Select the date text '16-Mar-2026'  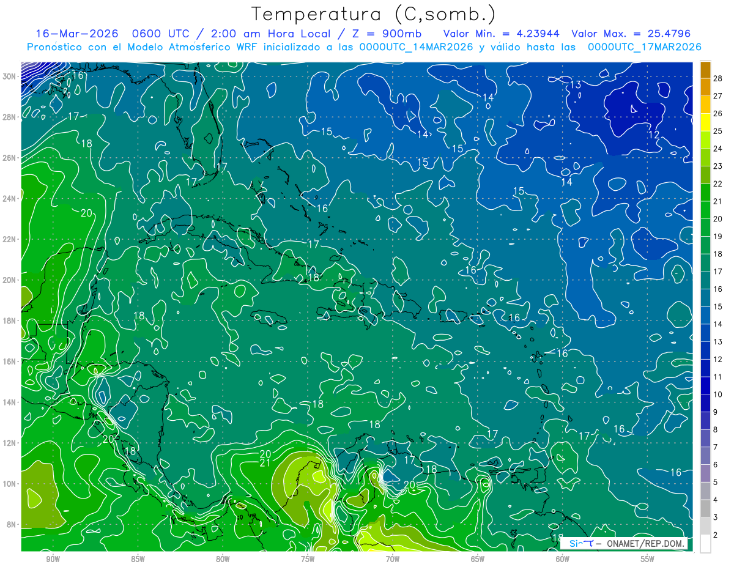(76, 34)
